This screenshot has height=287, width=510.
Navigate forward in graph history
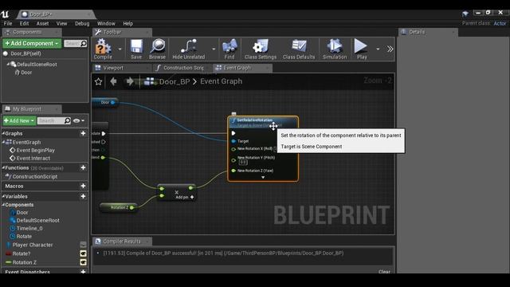[x=129, y=81]
